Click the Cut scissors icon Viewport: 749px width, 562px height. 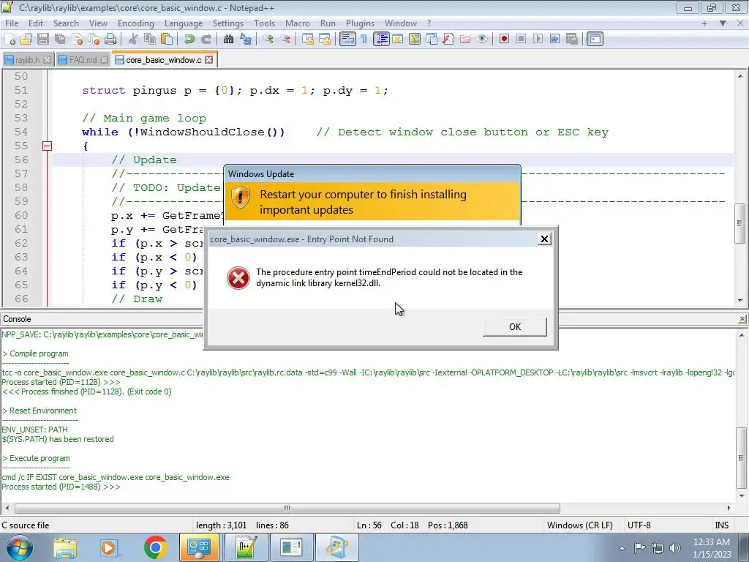pyautogui.click(x=133, y=40)
